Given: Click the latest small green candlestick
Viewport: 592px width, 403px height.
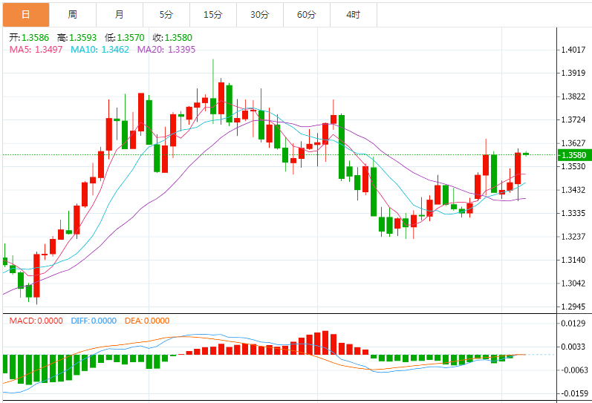Looking at the screenshot, I should pyautogui.click(x=526, y=154).
